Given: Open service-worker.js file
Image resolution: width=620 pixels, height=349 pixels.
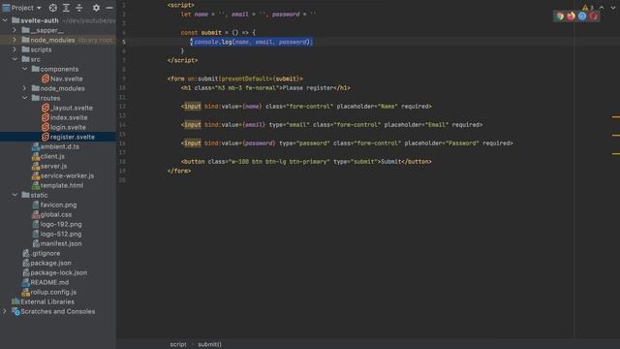Looking at the screenshot, I should pyautogui.click(x=67, y=175).
